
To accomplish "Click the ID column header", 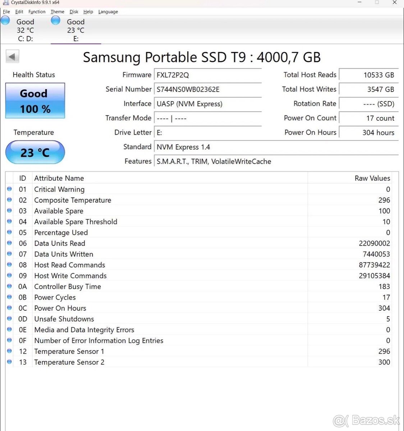I will click(x=23, y=178).
